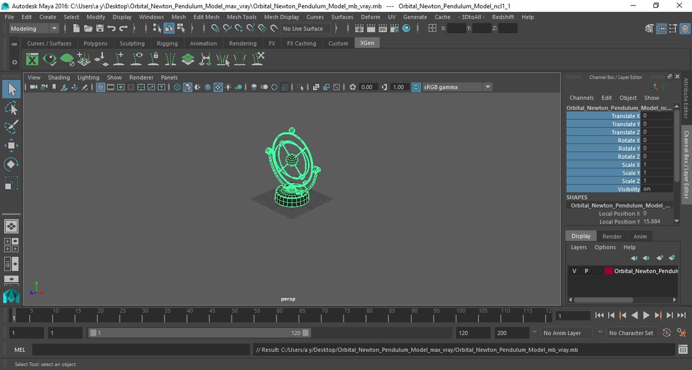This screenshot has width=692, height=370.
Task: Activate the Lasso Select tool
Action: [x=11, y=108]
